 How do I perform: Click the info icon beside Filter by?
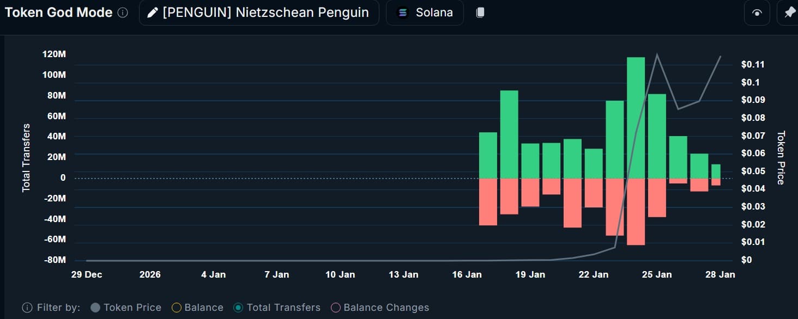(27, 308)
